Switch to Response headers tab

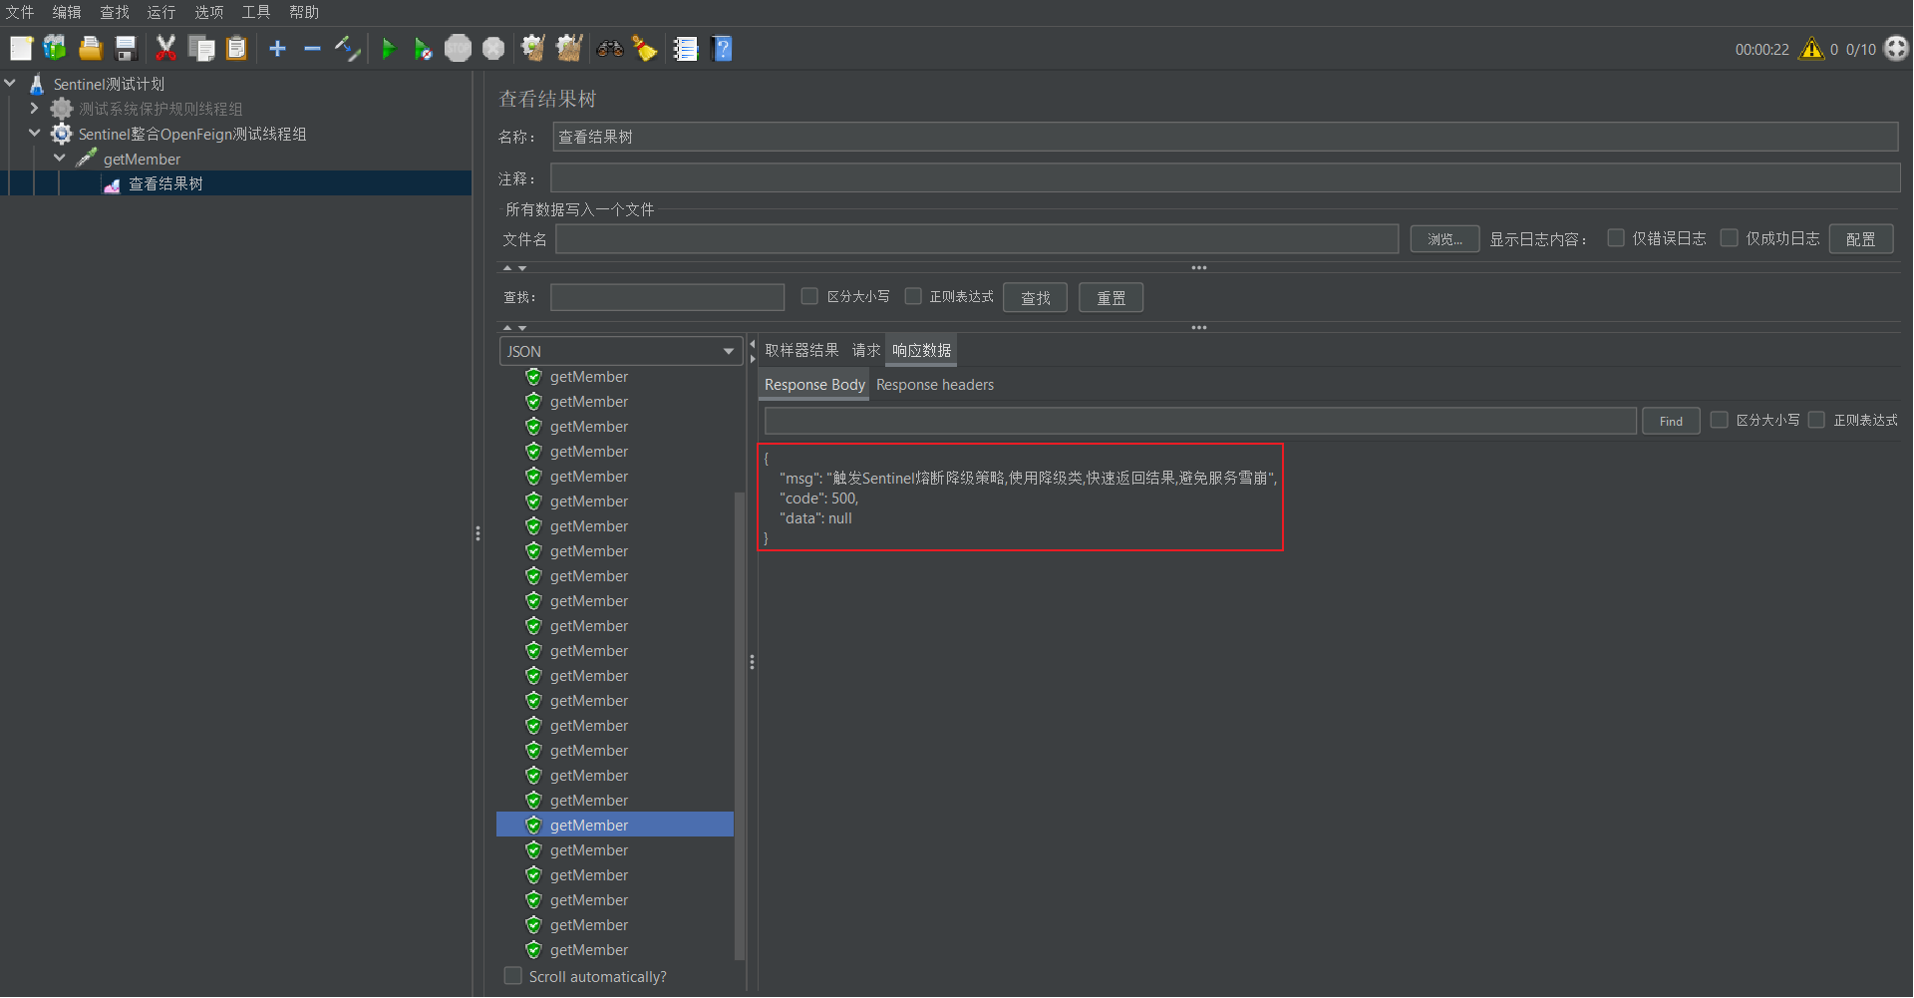click(934, 385)
